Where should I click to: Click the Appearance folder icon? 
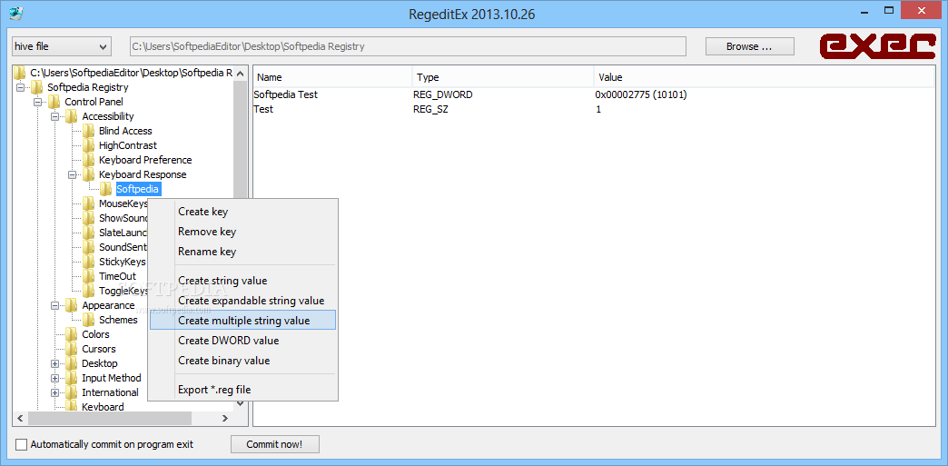click(x=72, y=305)
